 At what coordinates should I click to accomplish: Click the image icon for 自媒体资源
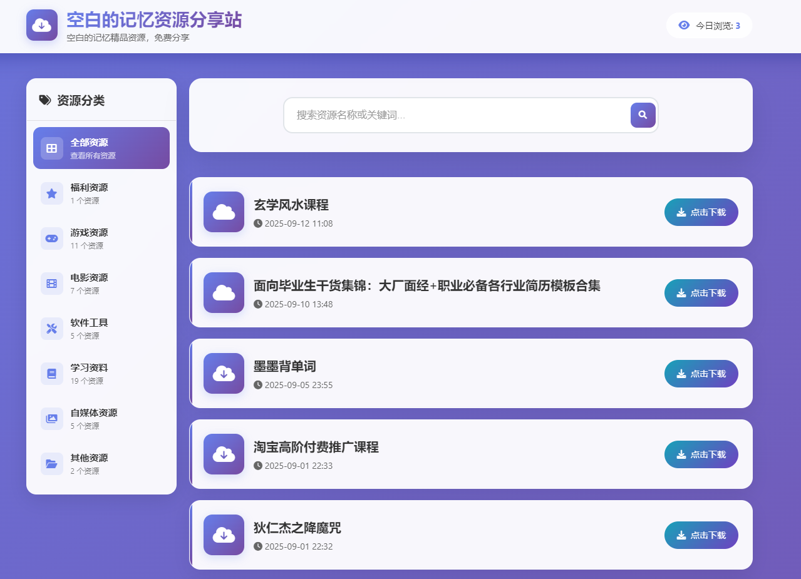(51, 418)
